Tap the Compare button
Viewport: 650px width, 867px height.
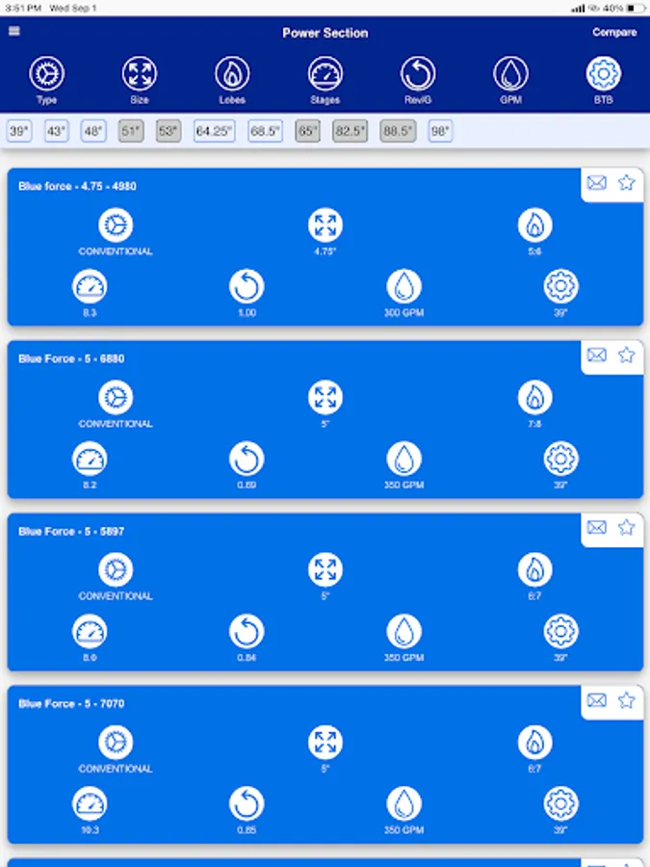click(614, 32)
